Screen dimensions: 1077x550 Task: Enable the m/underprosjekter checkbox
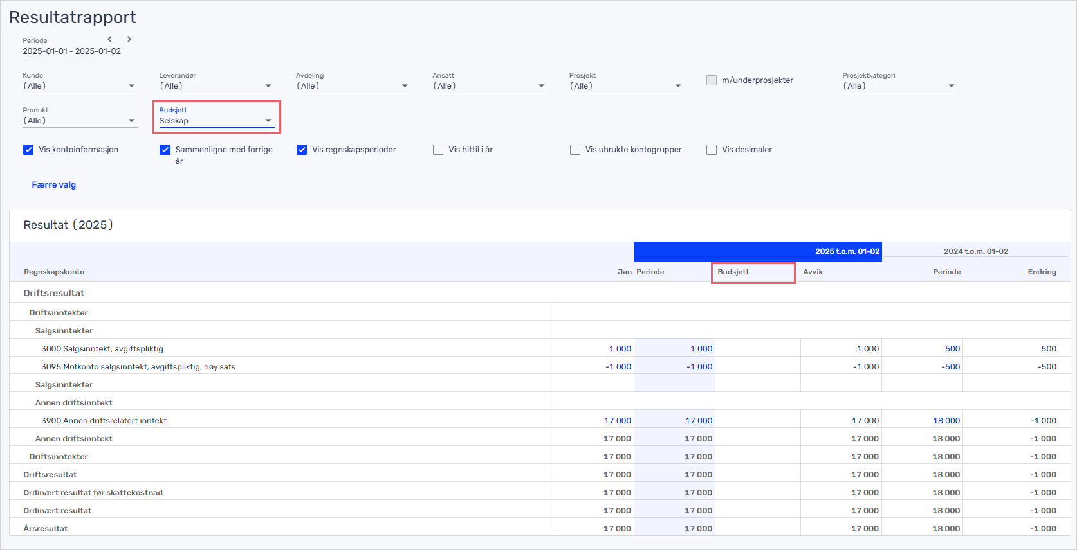point(712,80)
